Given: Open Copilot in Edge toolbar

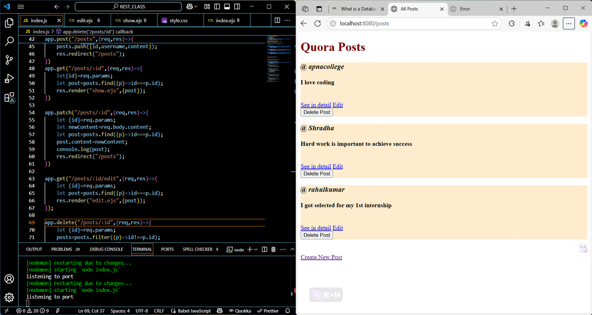Looking at the screenshot, I should [x=583, y=24].
